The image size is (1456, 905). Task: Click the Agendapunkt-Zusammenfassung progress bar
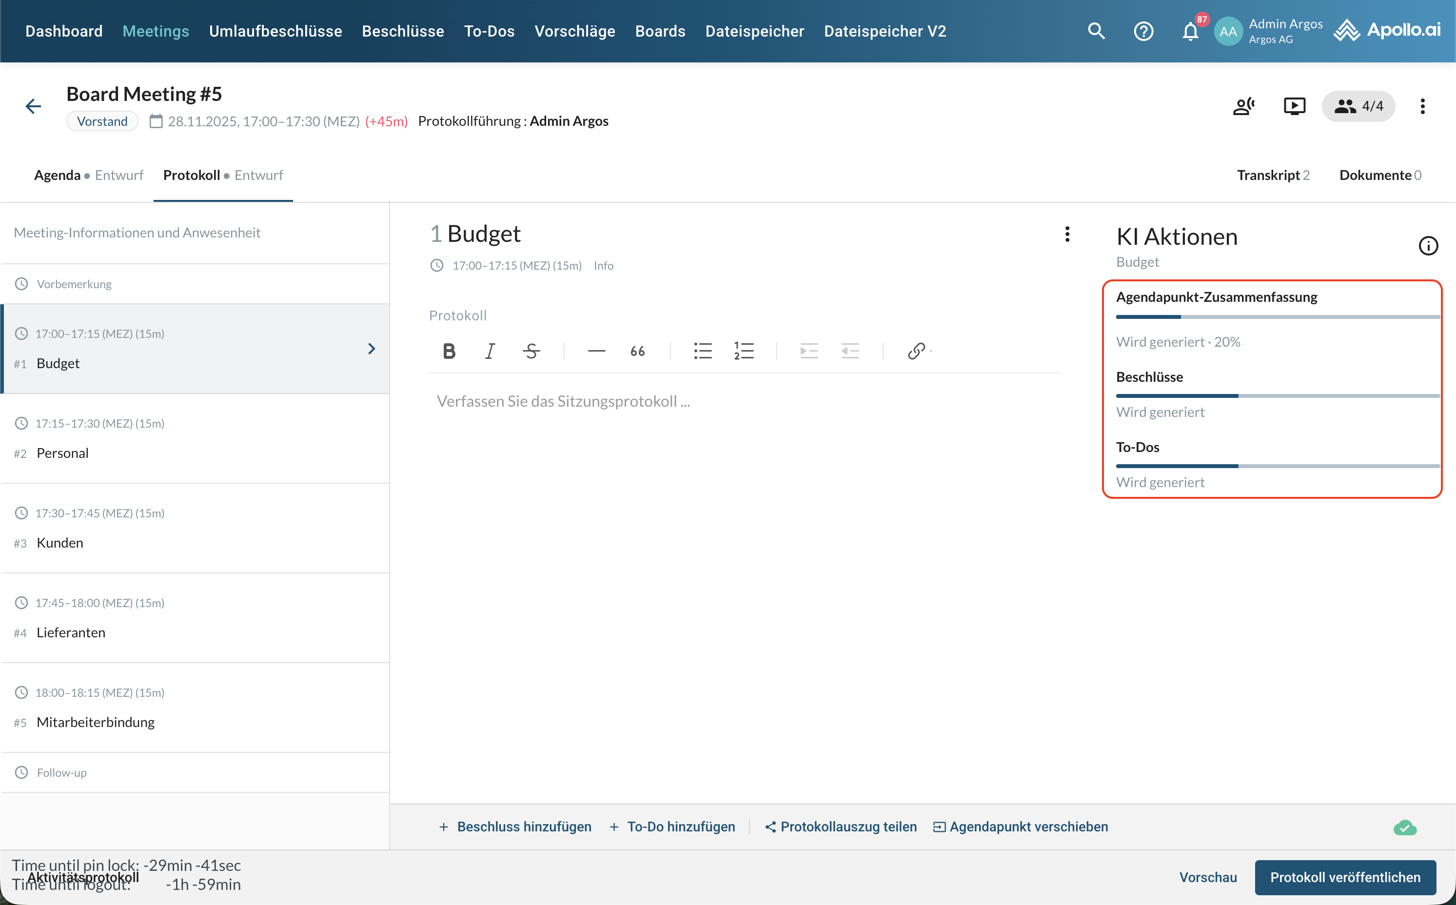coord(1277,316)
